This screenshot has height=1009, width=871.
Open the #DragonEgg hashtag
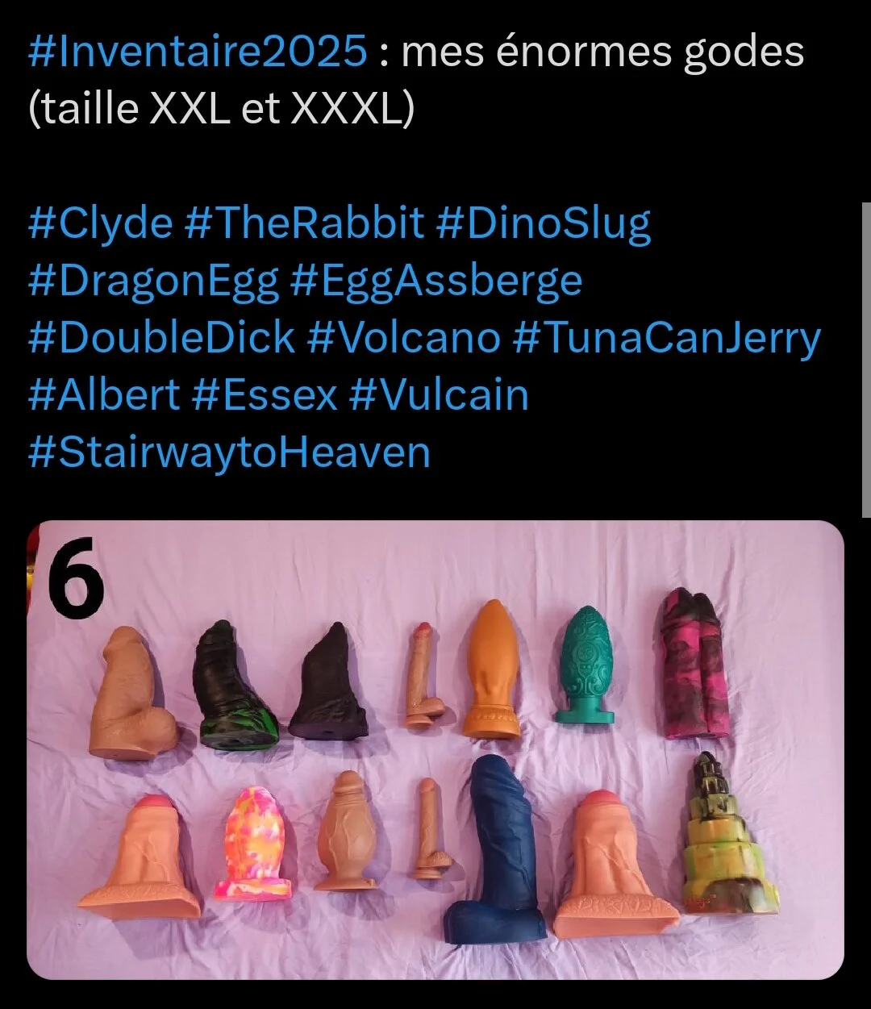(153, 282)
